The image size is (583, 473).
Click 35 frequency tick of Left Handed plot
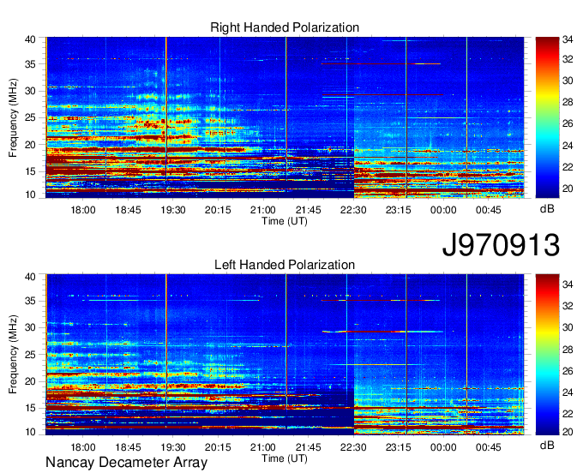[31, 301]
